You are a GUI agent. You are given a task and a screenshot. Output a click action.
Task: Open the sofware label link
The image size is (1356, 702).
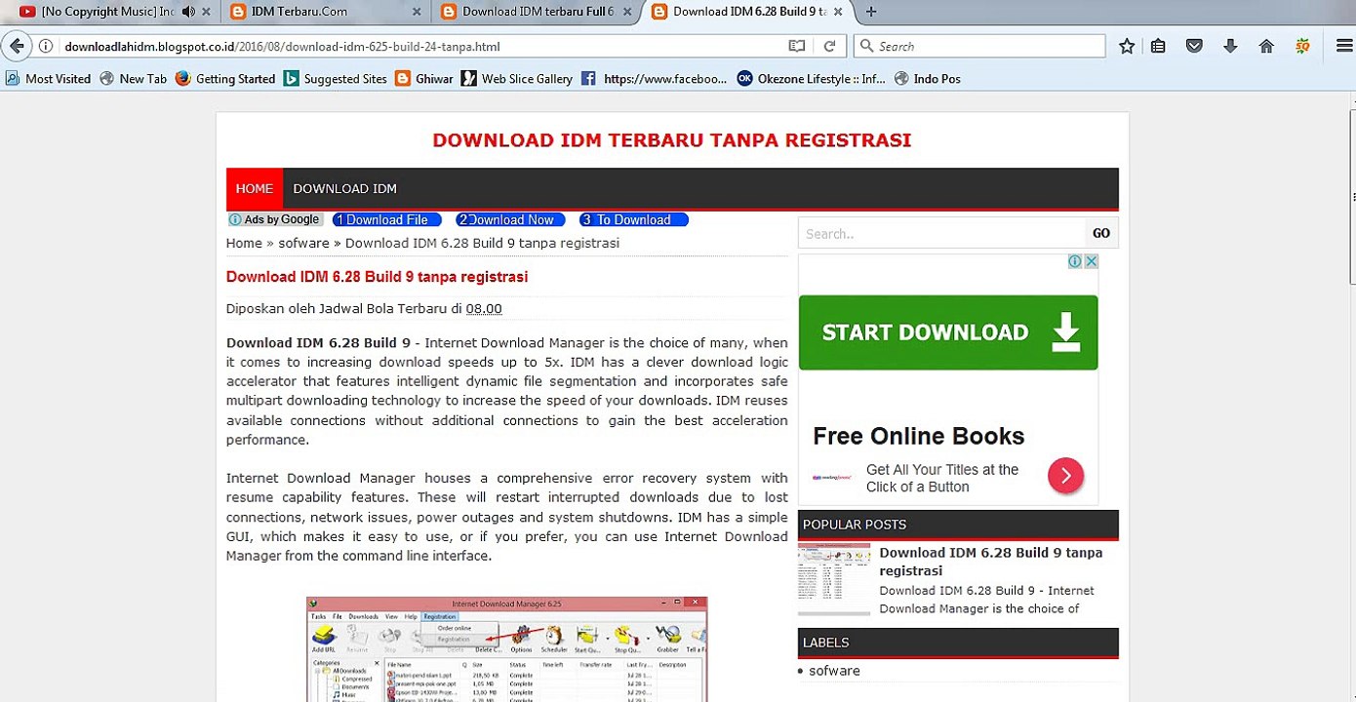pyautogui.click(x=834, y=671)
